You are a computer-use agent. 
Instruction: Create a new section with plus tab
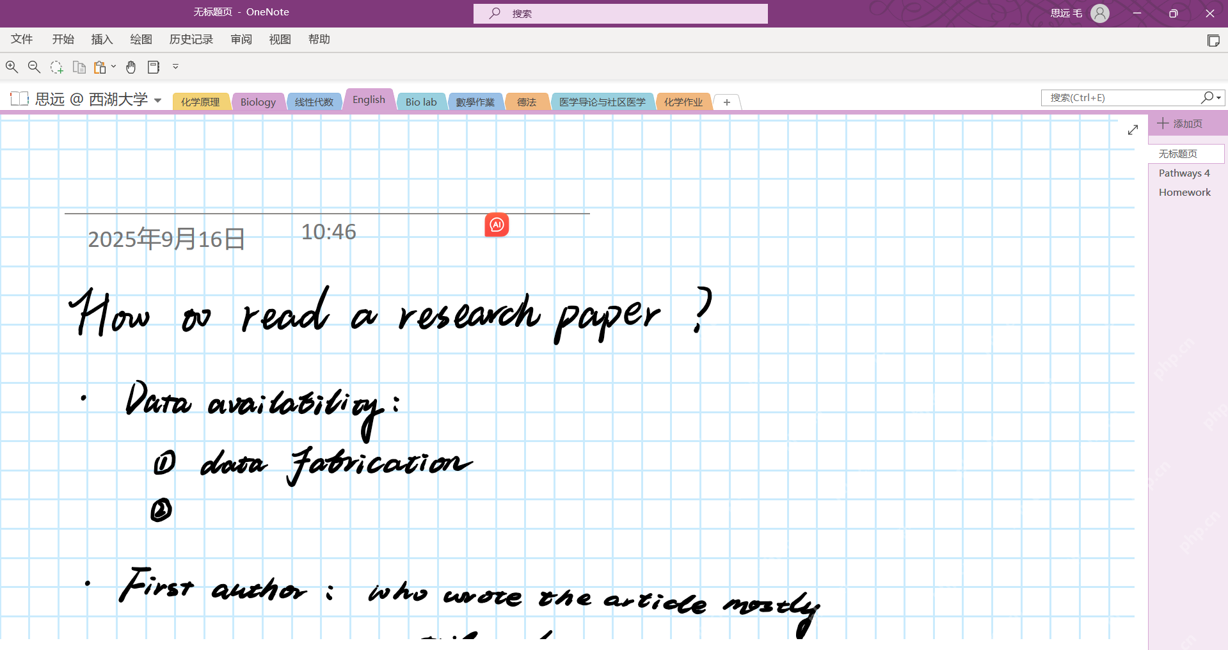point(727,102)
